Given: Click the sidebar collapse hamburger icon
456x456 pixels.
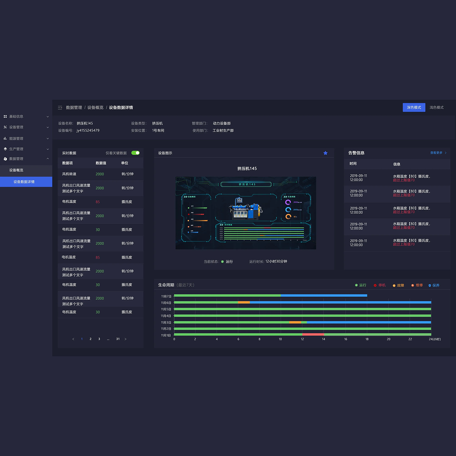Looking at the screenshot, I should (x=60, y=108).
